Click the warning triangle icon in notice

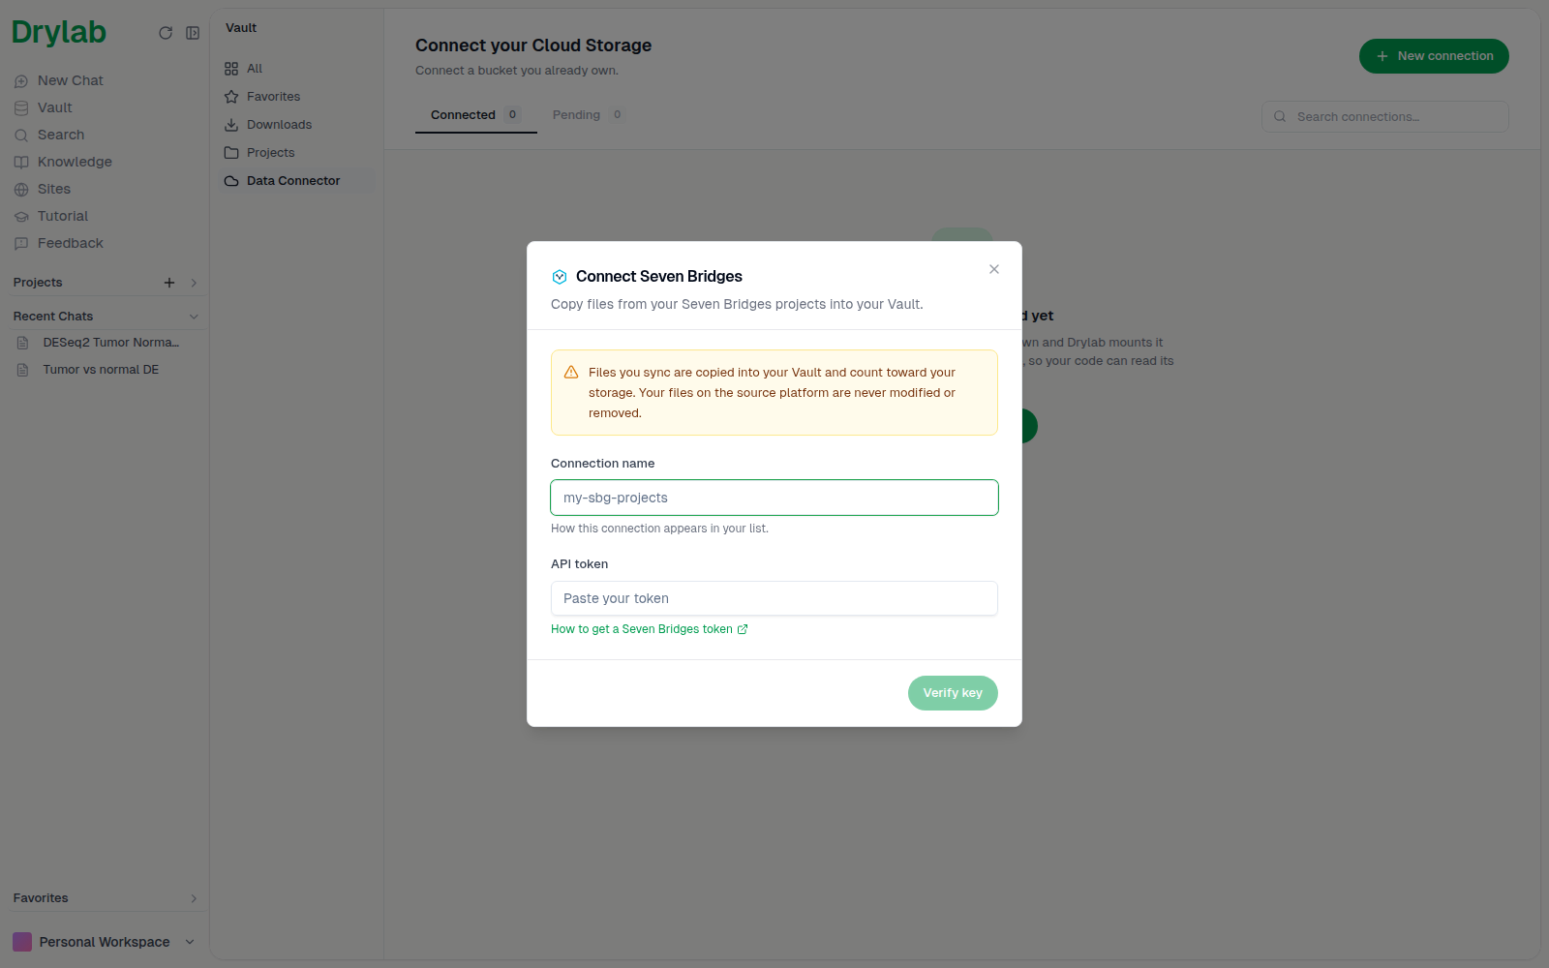(x=571, y=373)
